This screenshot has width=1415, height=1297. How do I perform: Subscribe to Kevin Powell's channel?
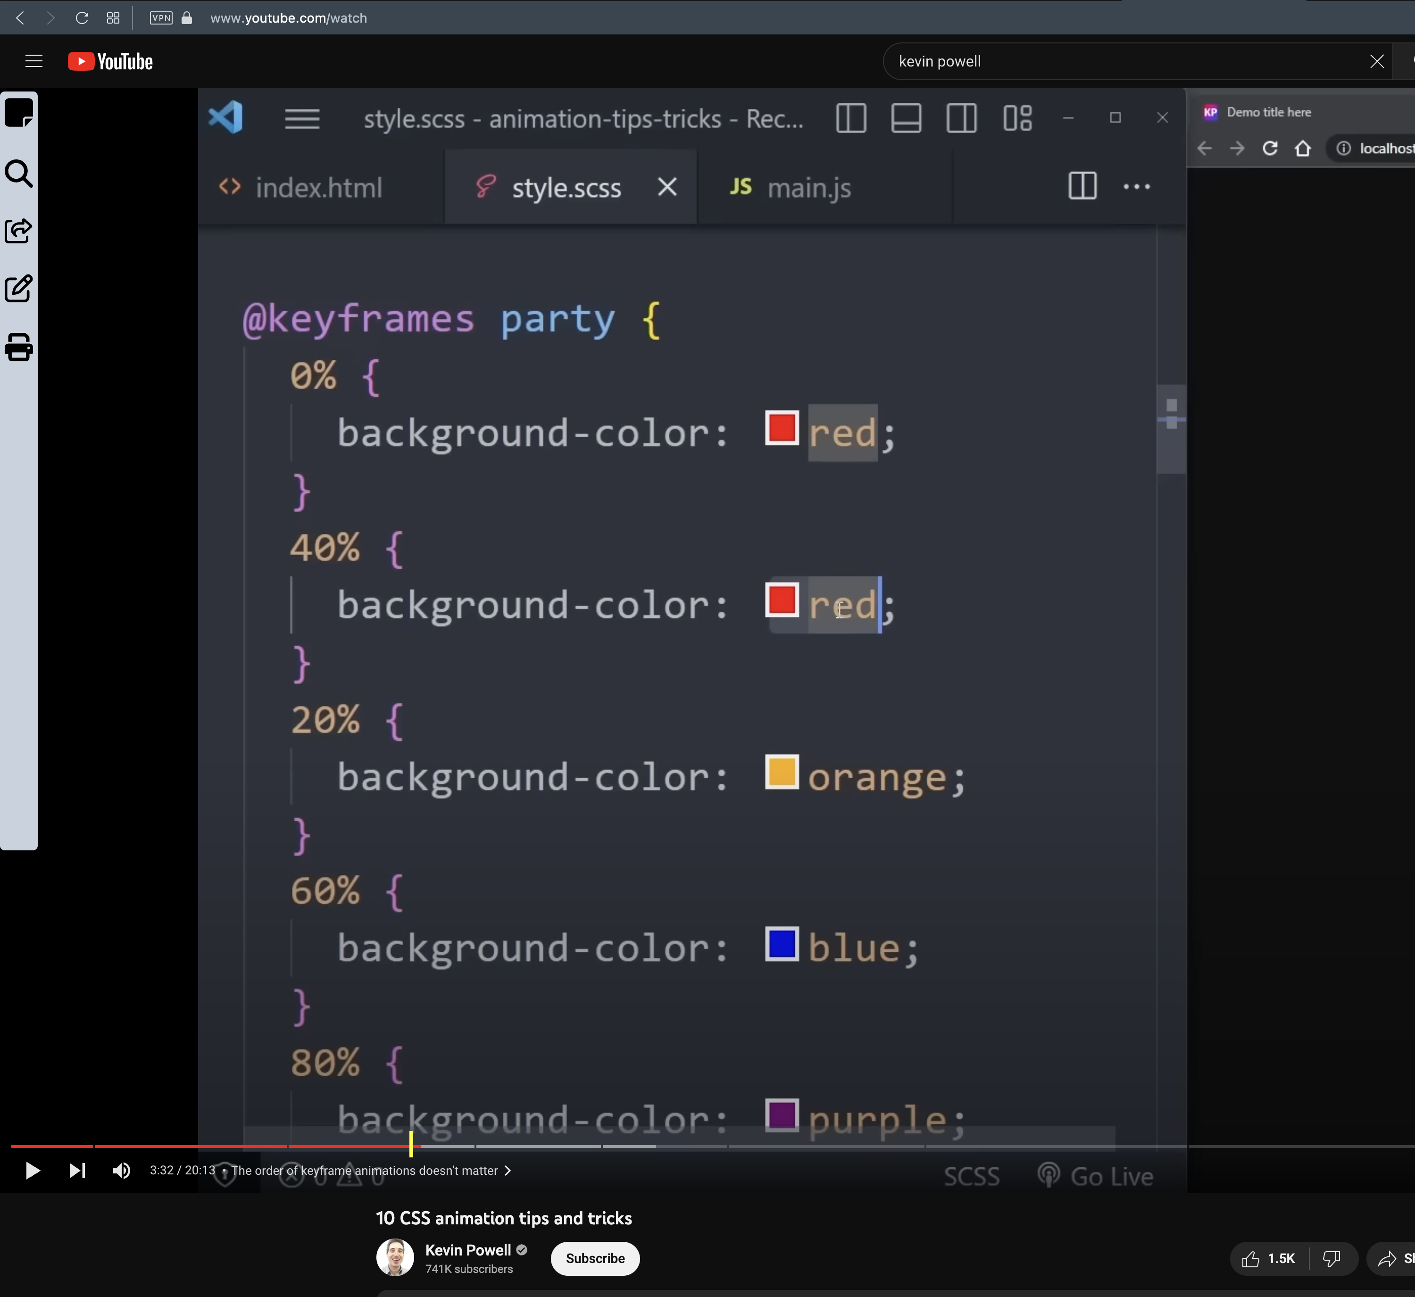tap(594, 1258)
